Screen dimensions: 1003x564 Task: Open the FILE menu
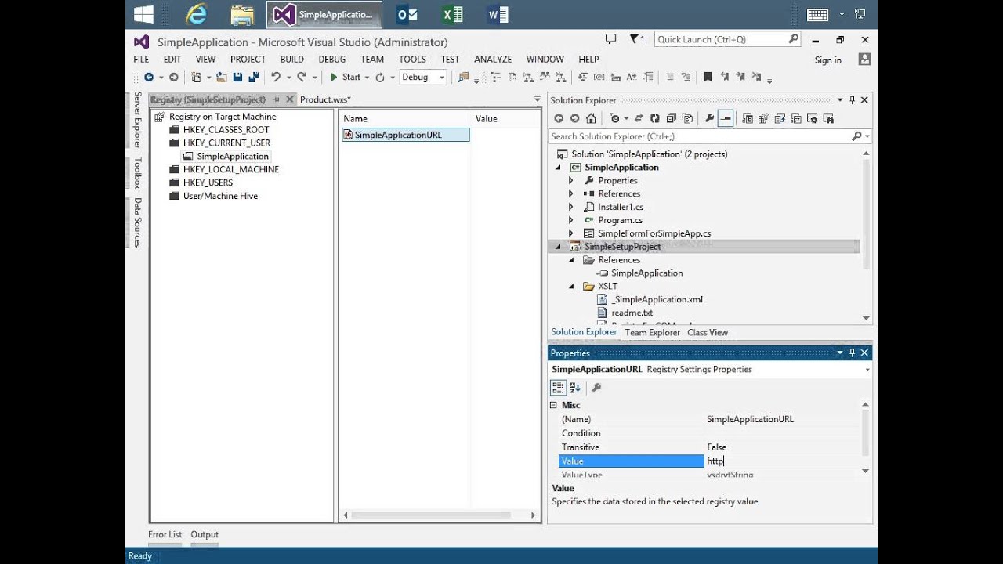coord(141,59)
